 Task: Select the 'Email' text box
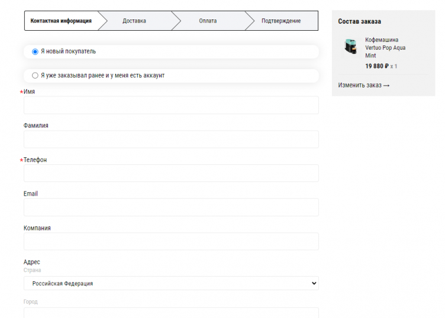171,207
